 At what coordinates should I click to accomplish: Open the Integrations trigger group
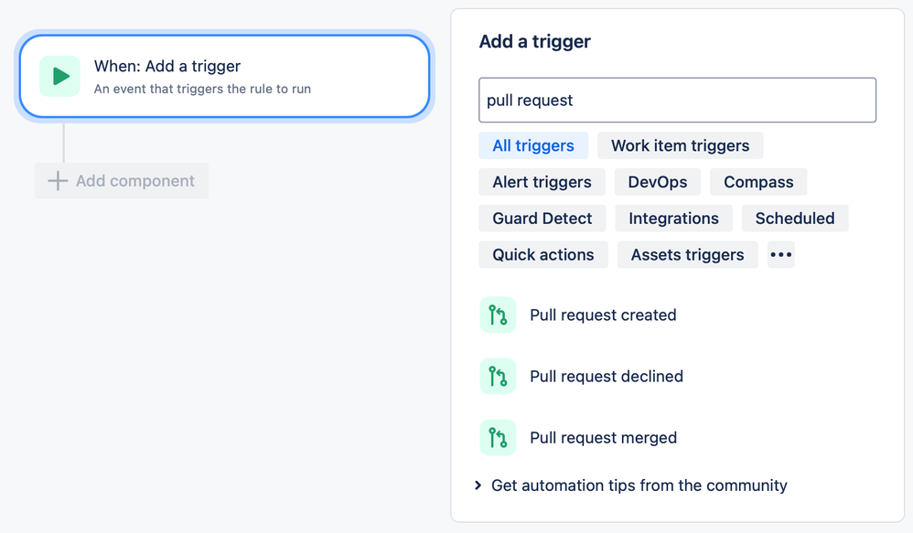[673, 218]
